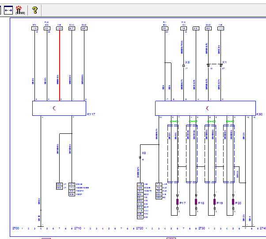Select the P20 sensor label

(x=238, y=203)
